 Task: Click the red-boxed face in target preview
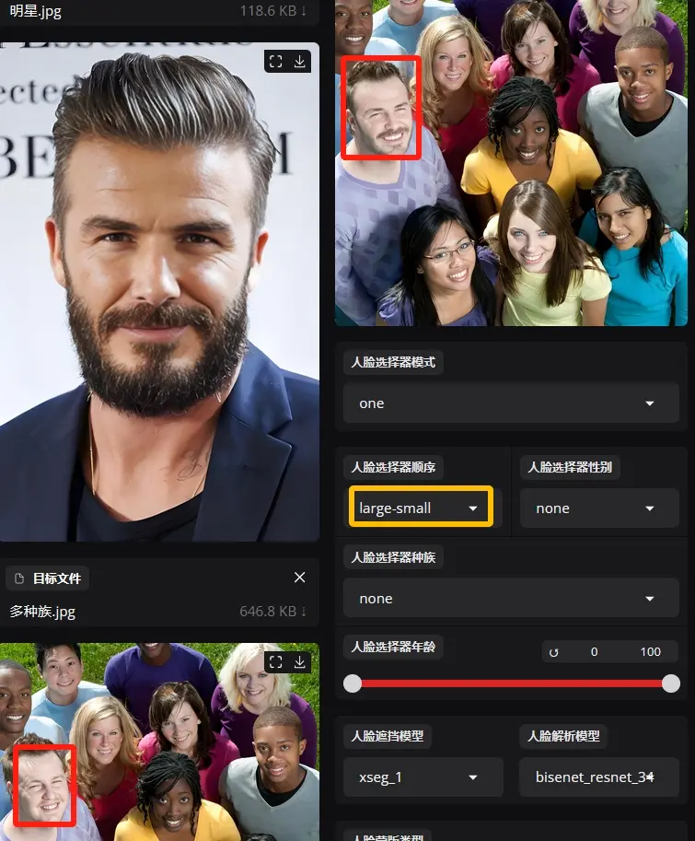click(x=38, y=784)
